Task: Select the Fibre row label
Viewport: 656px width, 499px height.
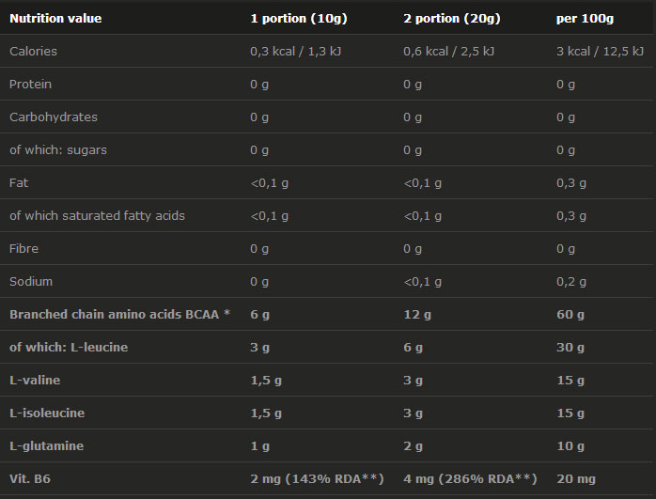Action: click(24, 248)
